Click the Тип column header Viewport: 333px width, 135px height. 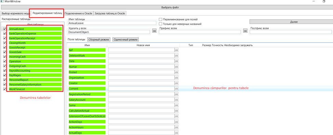pos(191,45)
